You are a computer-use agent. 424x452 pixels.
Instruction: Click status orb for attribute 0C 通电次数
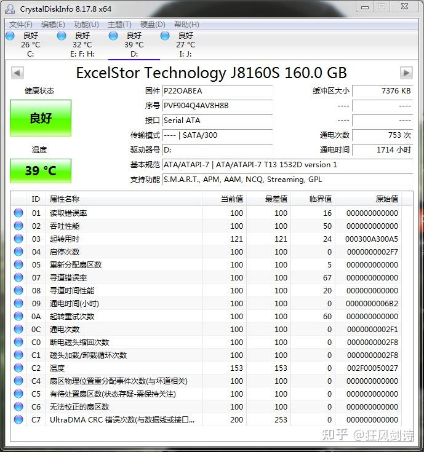click(x=18, y=329)
